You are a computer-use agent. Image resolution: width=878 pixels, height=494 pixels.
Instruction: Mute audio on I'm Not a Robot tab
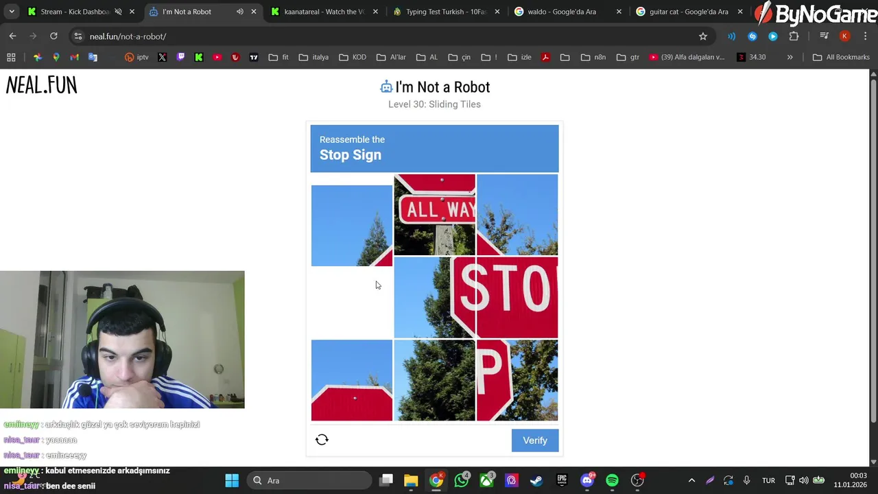[239, 12]
